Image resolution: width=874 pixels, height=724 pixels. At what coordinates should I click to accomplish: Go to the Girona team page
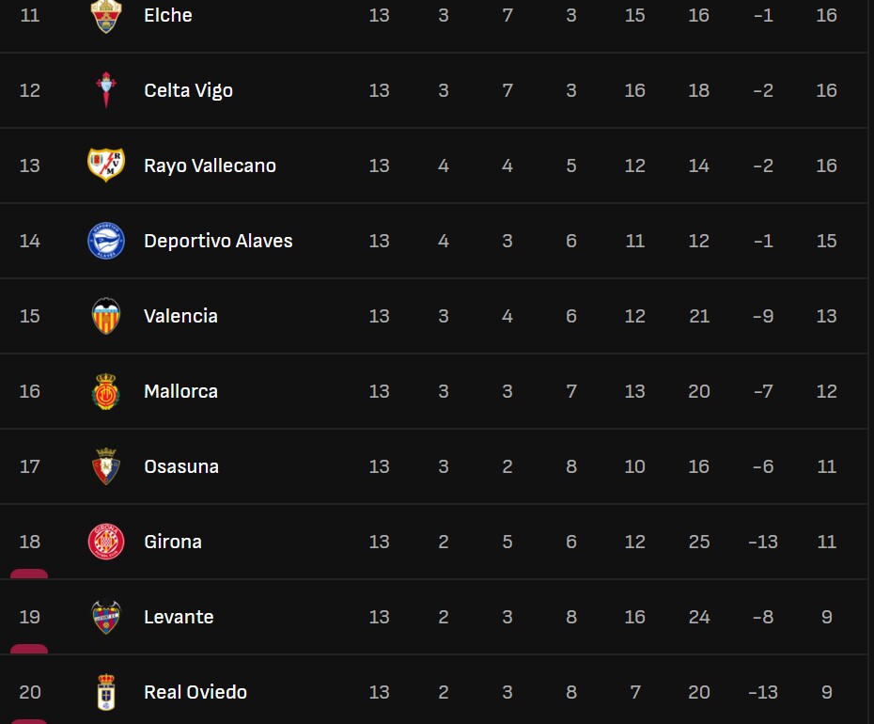coord(173,542)
